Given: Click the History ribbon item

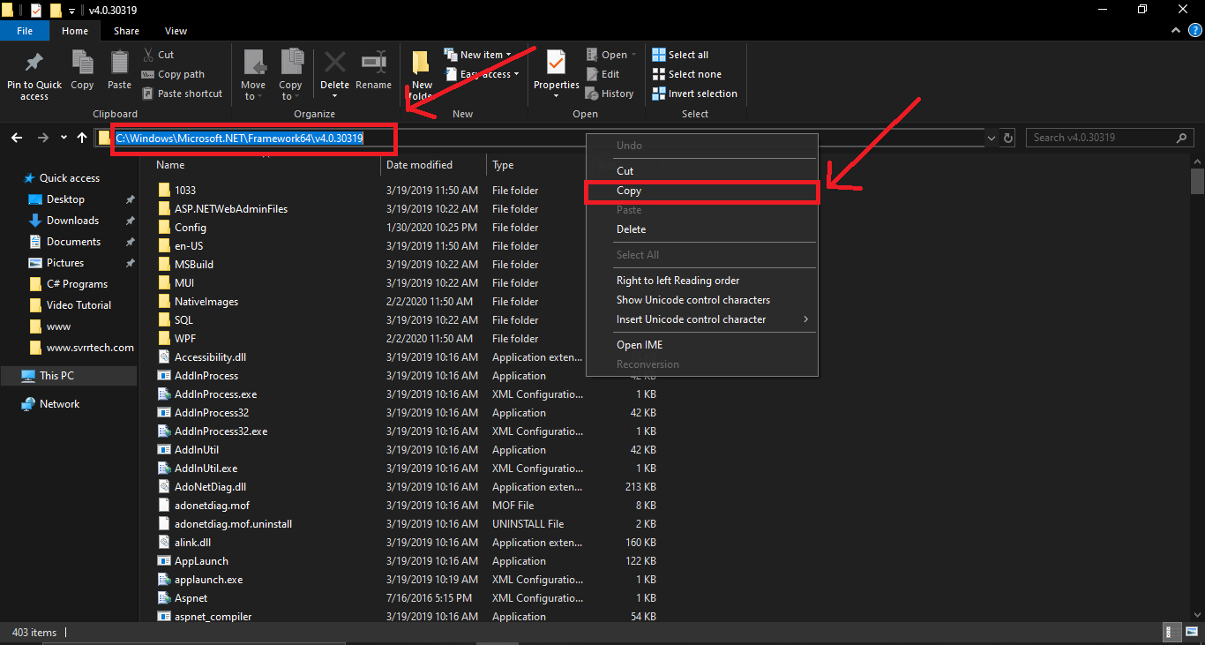Looking at the screenshot, I should point(610,94).
